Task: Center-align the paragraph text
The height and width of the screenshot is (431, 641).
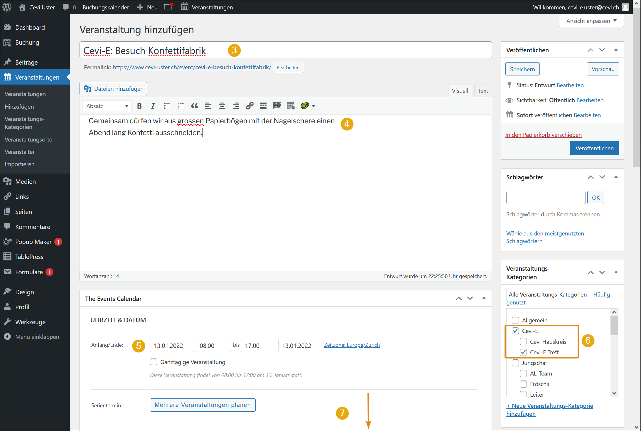Action: [x=222, y=106]
